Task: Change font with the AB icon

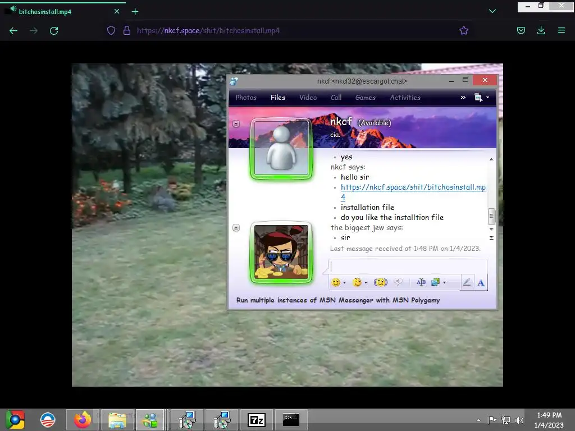Action: coord(421,282)
